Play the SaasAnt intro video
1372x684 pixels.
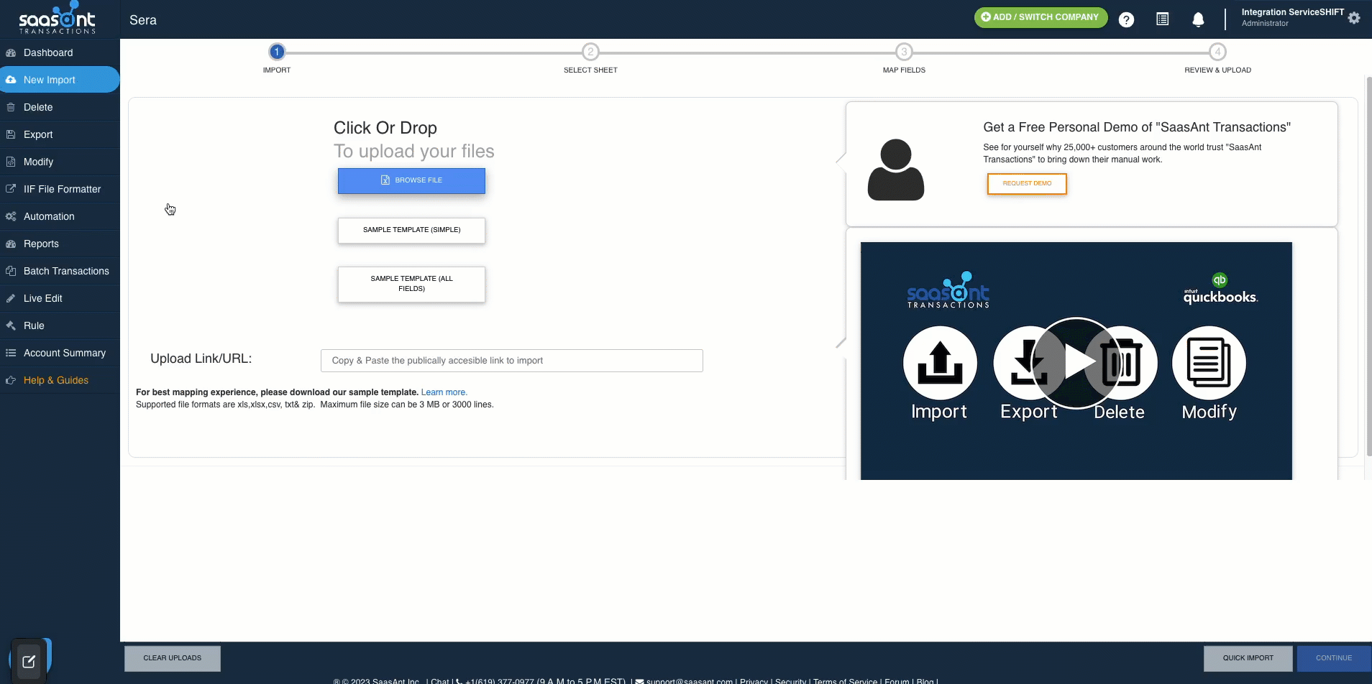click(1076, 363)
